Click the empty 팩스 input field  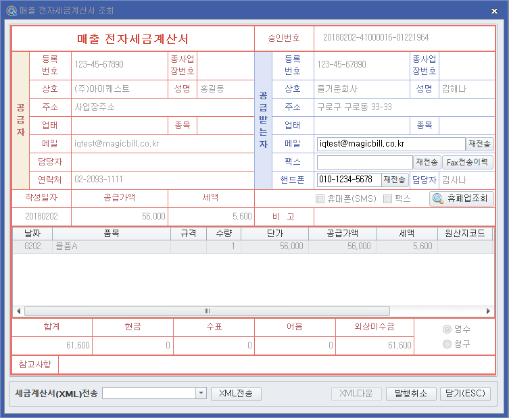tap(365, 162)
